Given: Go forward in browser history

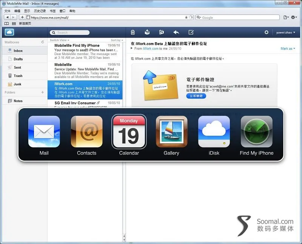Looking at the screenshot, I should coord(14,17).
